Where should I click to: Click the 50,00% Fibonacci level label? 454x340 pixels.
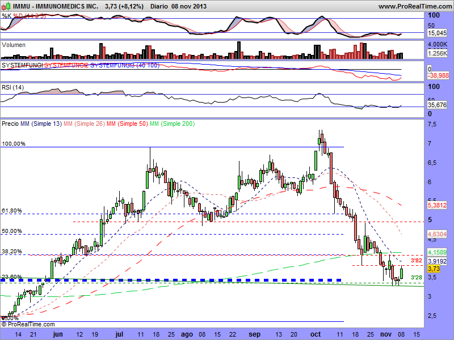11,231
